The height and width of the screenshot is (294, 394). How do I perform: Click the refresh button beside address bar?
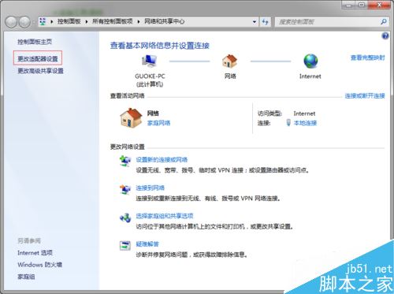[x=266, y=22]
